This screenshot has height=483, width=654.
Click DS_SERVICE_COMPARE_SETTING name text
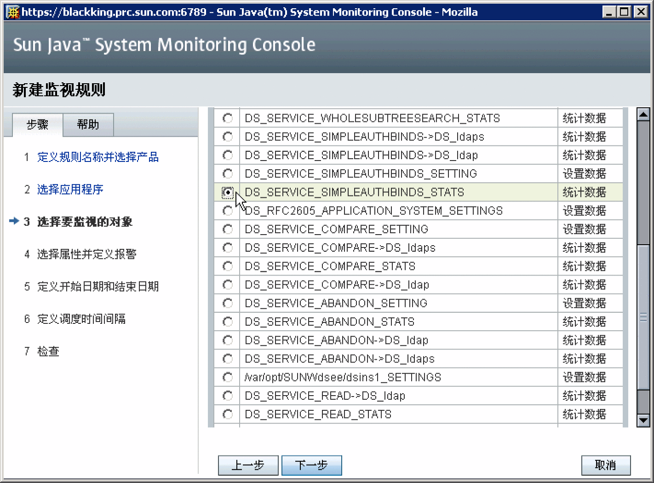(x=336, y=229)
